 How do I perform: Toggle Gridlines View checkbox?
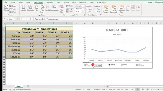point(88,9)
